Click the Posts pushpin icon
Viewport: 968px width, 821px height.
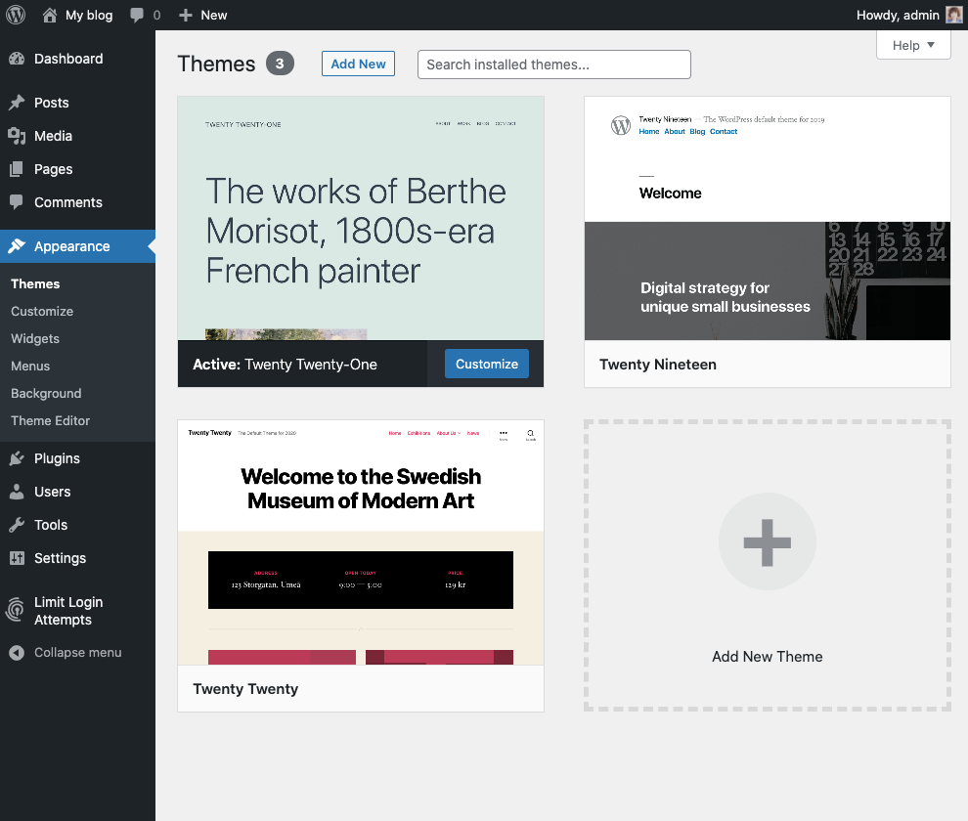17,103
